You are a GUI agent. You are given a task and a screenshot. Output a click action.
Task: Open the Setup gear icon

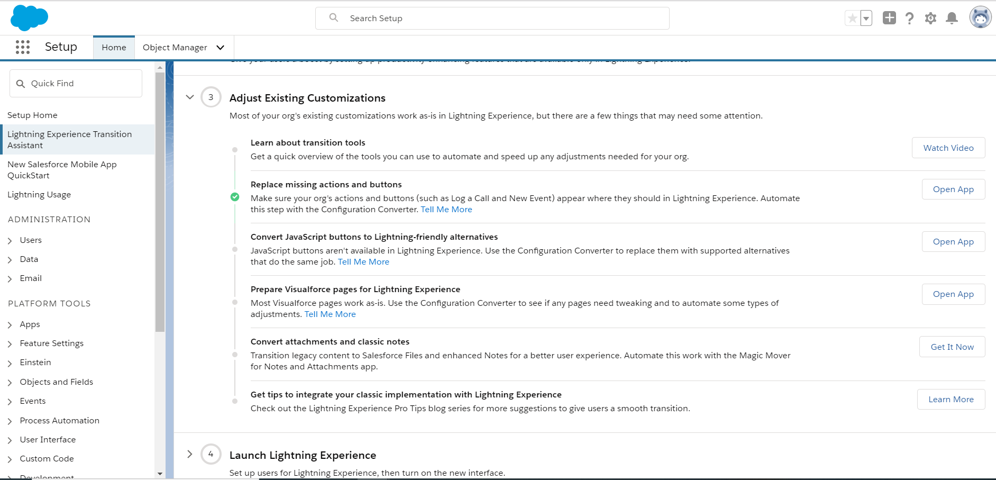click(x=930, y=17)
